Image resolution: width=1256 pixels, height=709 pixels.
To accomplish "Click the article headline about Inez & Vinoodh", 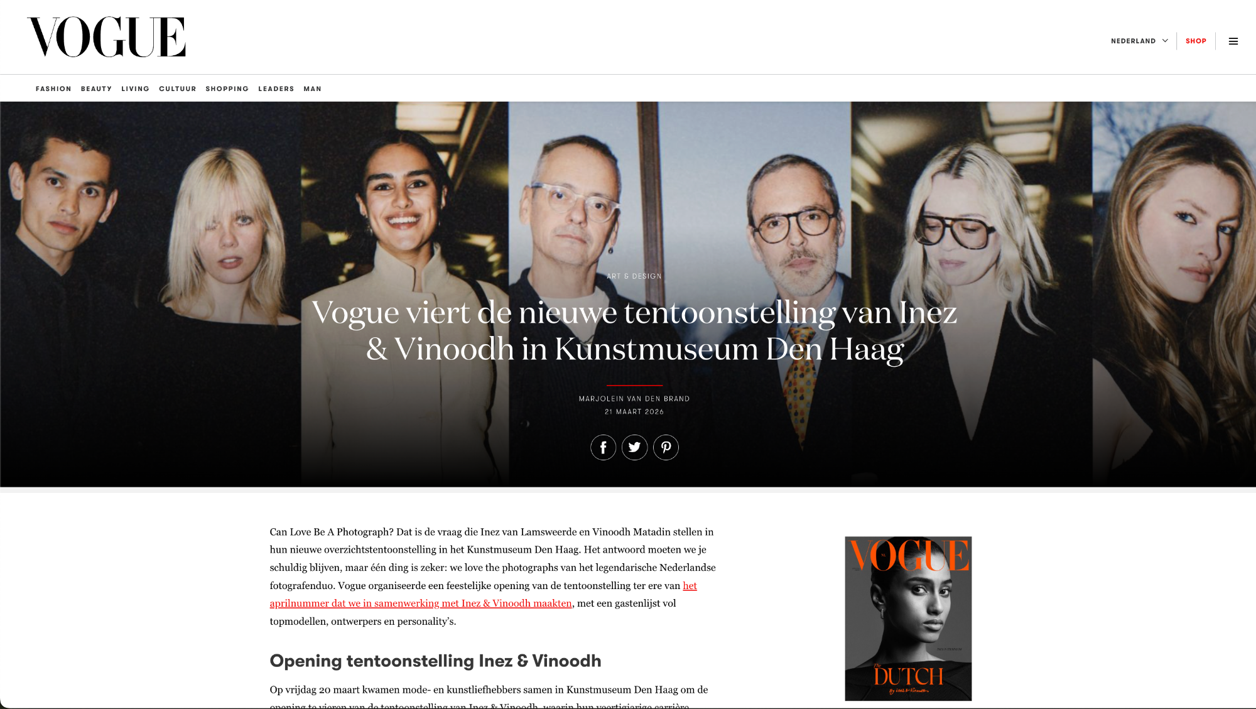I will coord(634,330).
